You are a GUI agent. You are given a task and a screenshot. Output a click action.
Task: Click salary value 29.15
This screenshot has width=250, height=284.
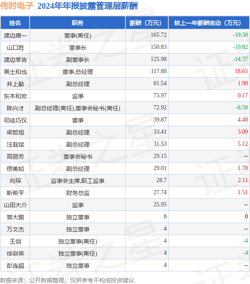pos(160,156)
